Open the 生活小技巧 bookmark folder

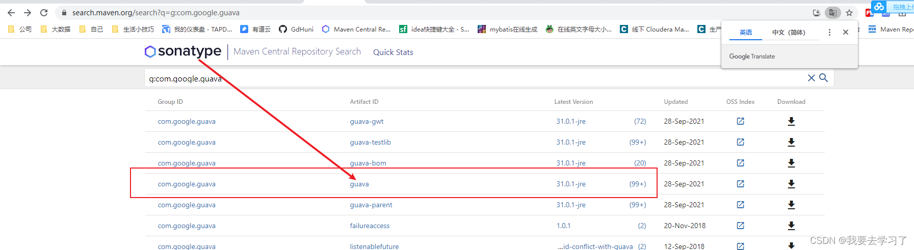point(133,29)
